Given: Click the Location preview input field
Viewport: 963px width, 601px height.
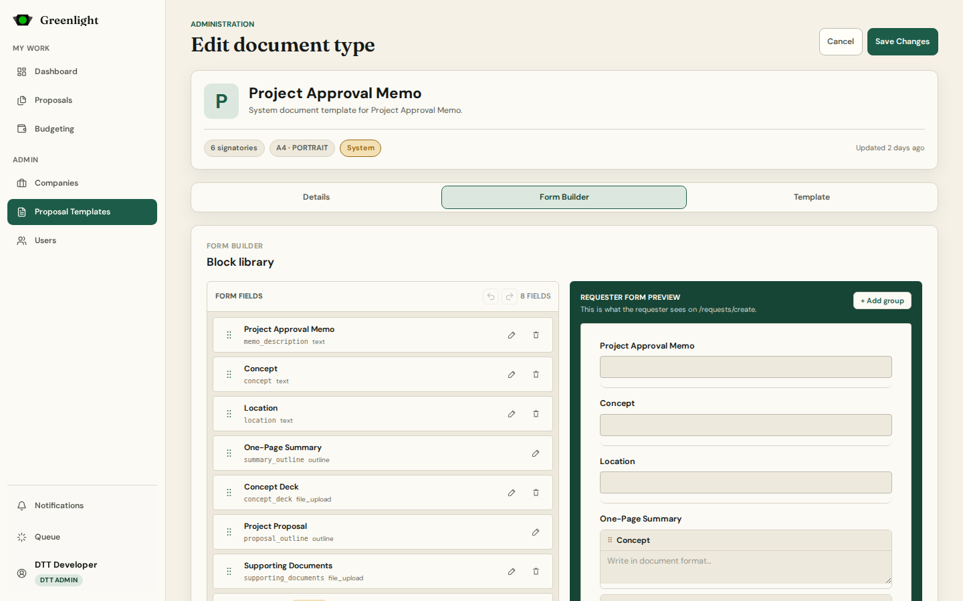Looking at the screenshot, I should [746, 483].
